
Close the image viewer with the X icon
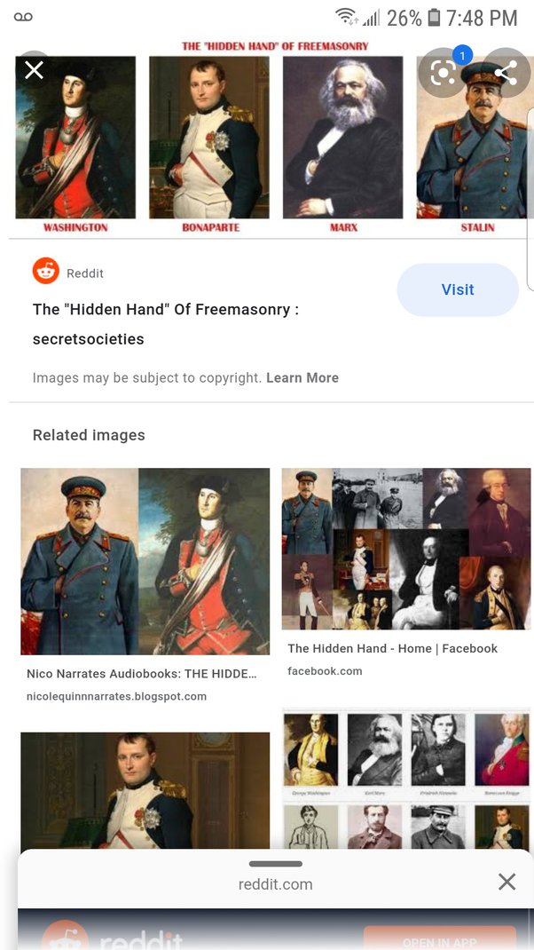(34, 70)
